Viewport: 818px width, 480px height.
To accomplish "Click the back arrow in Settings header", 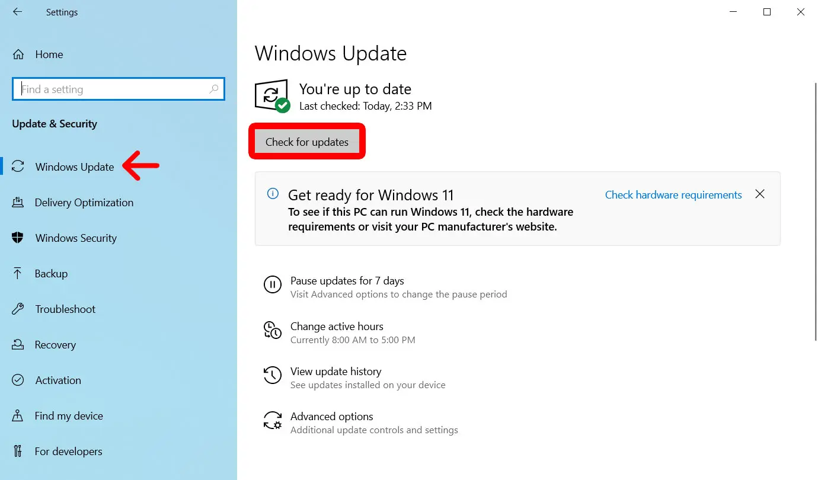I will pyautogui.click(x=17, y=12).
